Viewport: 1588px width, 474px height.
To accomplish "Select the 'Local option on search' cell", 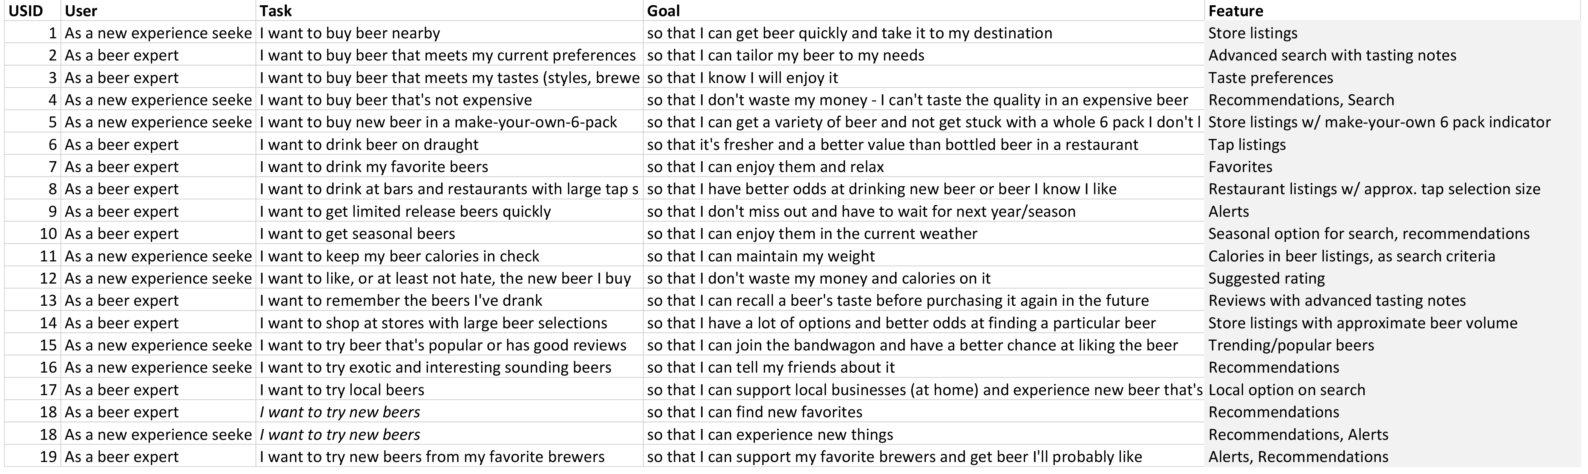I will [1393, 389].
